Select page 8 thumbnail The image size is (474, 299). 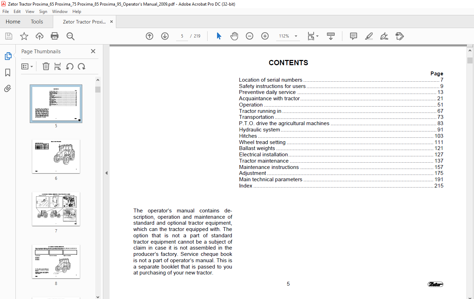(x=56, y=261)
